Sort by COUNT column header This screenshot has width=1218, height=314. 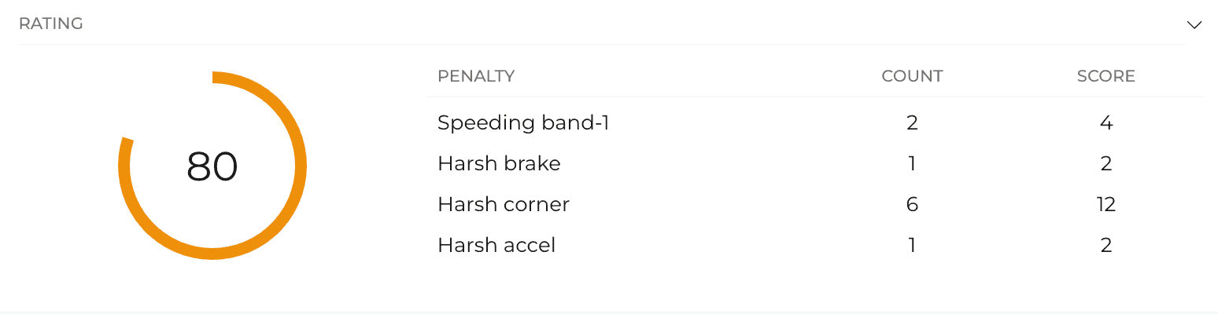(x=912, y=76)
